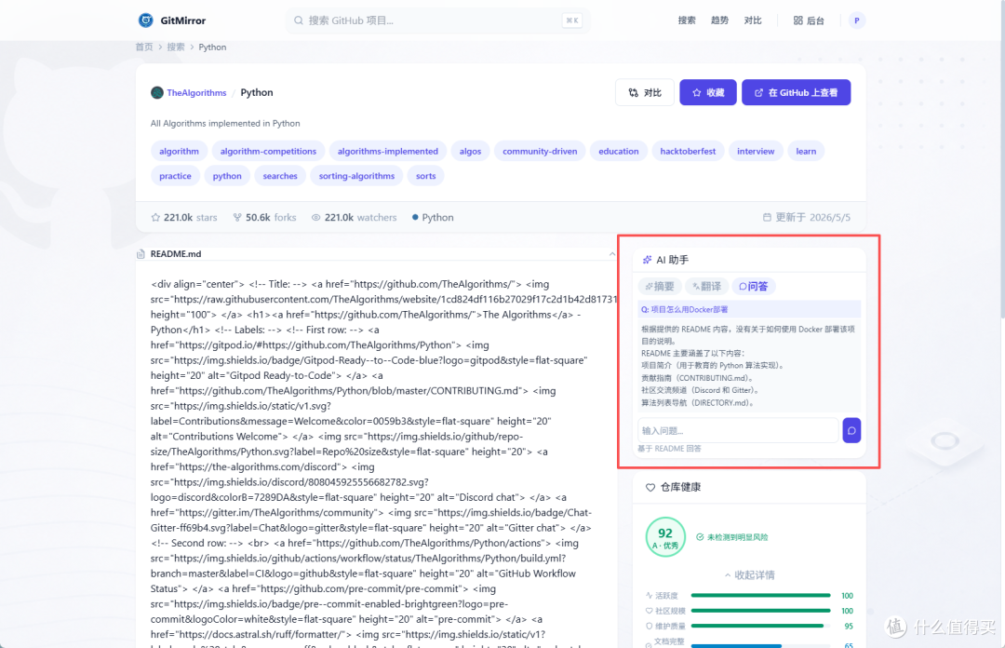This screenshot has height=648, width=1005.
Task: Click the Python breadcrumb text
Action: click(212, 47)
